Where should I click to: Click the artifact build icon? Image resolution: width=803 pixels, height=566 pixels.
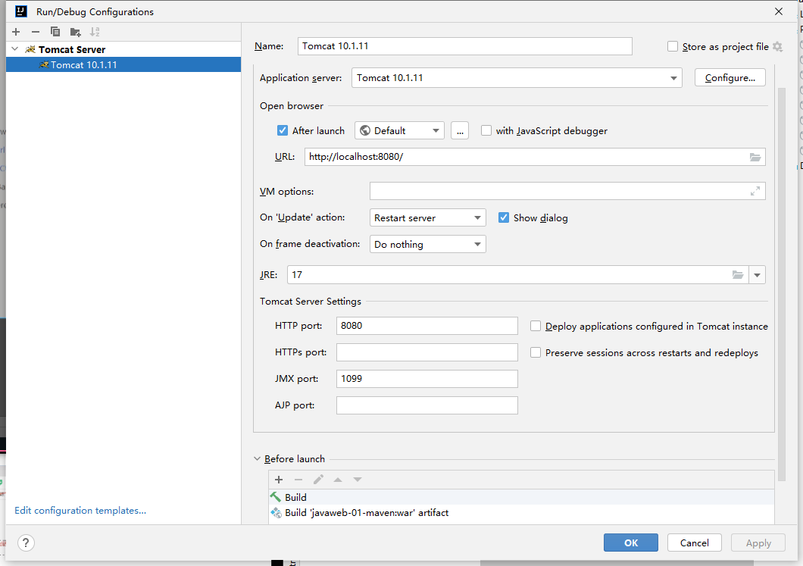click(276, 512)
